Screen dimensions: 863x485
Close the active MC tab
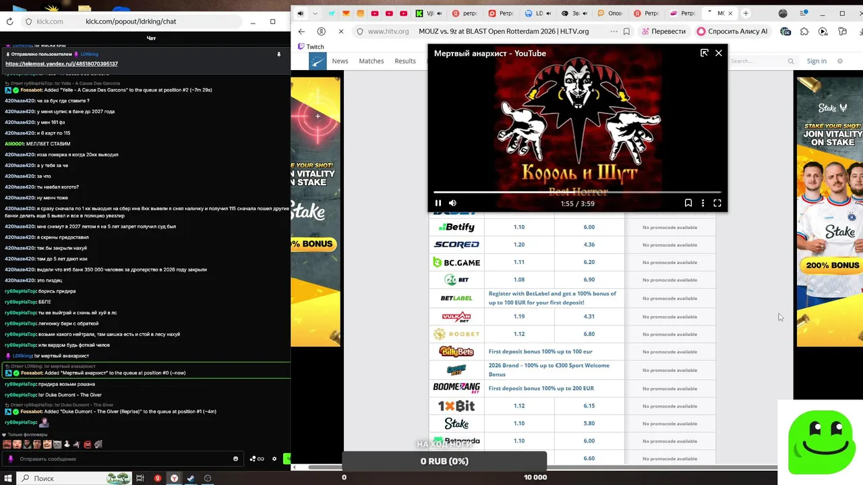click(x=730, y=13)
